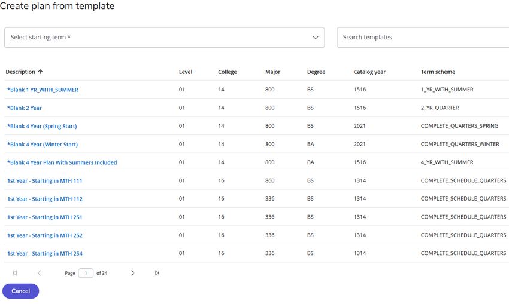Viewport: 509px width, 304px height.
Task: Open 1st Year - Starting in MTH 251
Action: pos(45,217)
